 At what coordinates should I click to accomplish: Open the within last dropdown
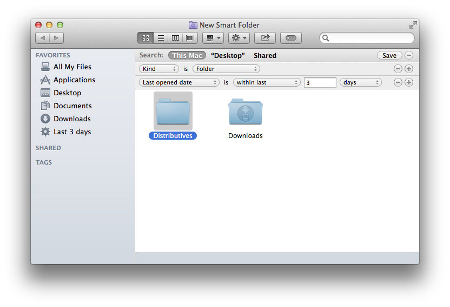pyautogui.click(x=267, y=82)
